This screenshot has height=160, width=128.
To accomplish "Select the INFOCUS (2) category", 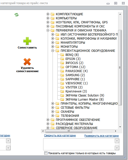I will (74, 63).
